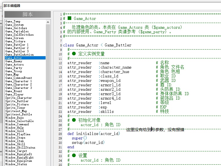
Task: Click the script list scroll-up arrow
Action: pyautogui.click(x=48, y=22)
